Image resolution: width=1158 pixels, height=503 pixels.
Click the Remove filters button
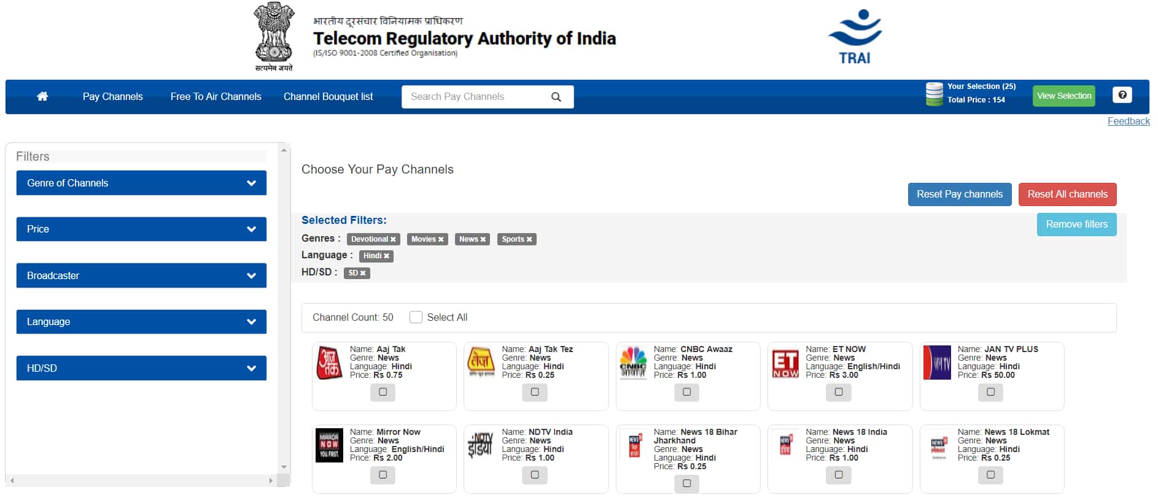[x=1077, y=225]
